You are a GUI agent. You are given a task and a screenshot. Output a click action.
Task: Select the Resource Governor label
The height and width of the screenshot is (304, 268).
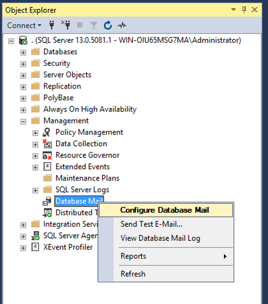point(87,155)
